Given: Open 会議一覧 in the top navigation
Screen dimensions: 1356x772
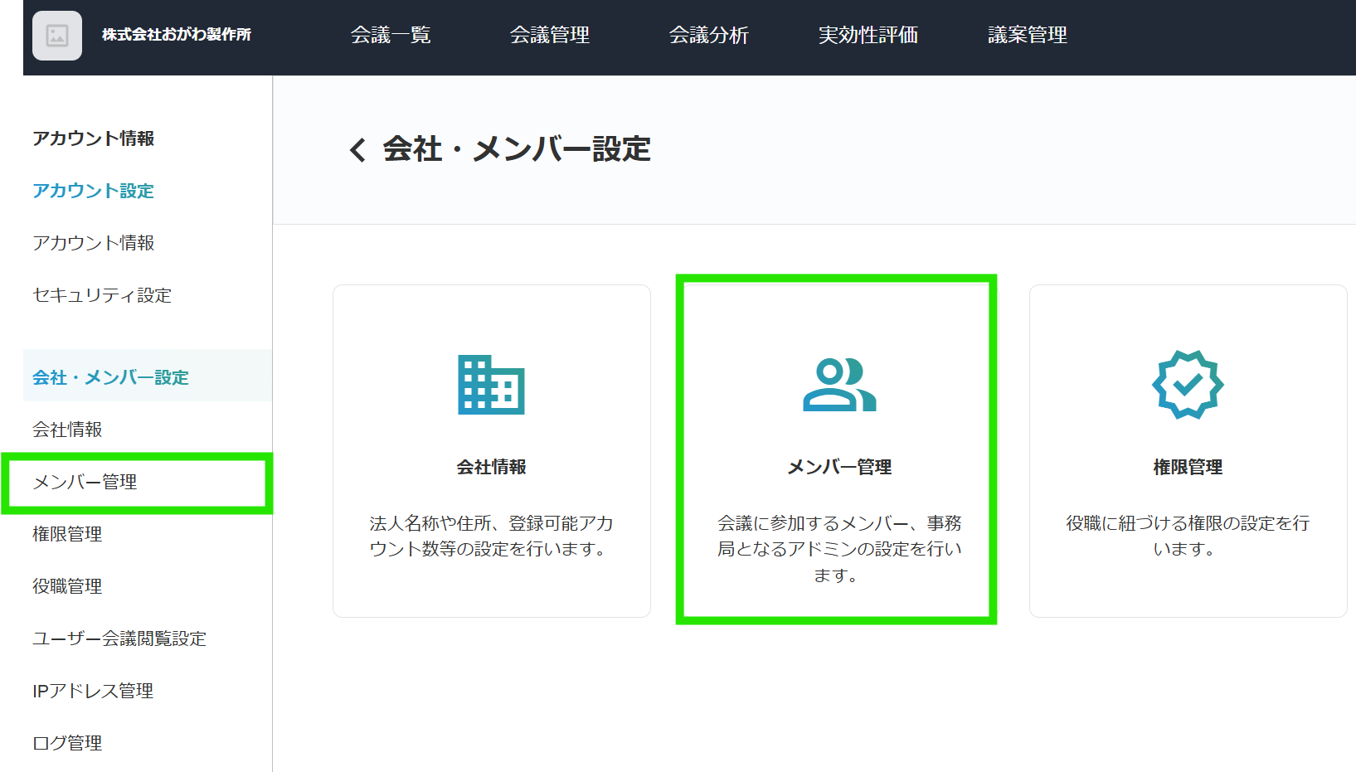Looking at the screenshot, I should pos(391,36).
